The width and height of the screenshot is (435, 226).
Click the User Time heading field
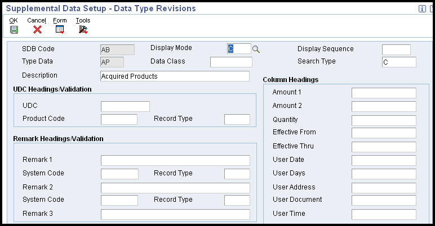384,214
